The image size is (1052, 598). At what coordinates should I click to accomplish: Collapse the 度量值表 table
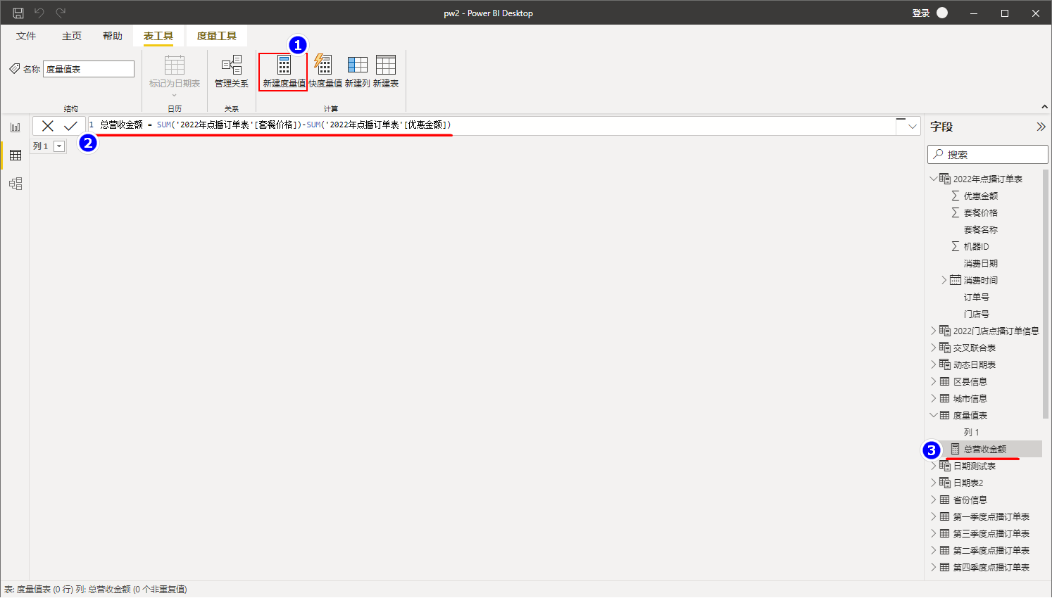click(x=934, y=415)
